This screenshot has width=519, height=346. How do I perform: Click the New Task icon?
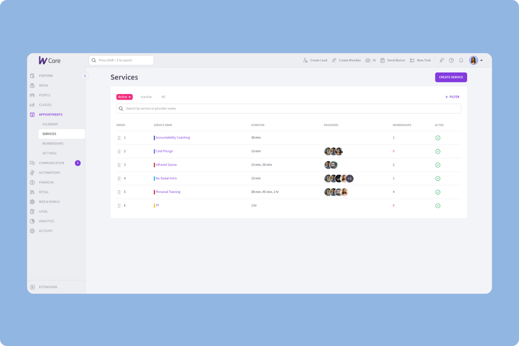412,61
